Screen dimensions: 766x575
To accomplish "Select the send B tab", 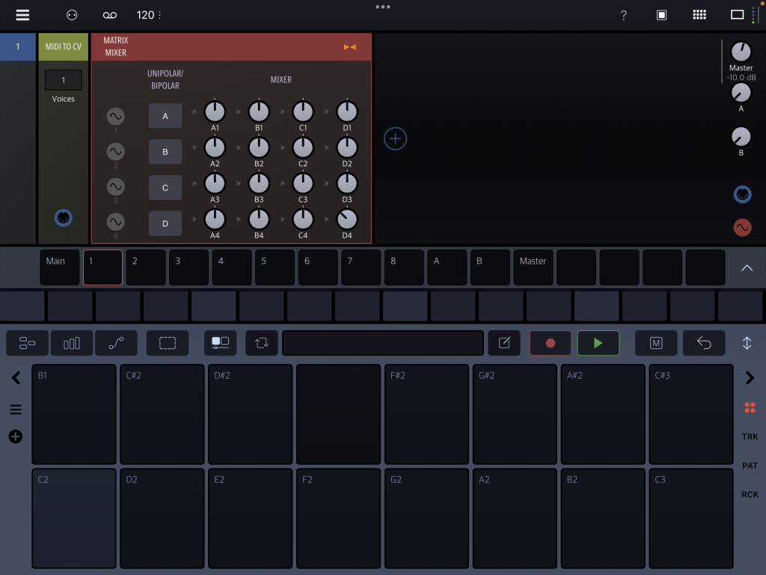I will coord(490,267).
